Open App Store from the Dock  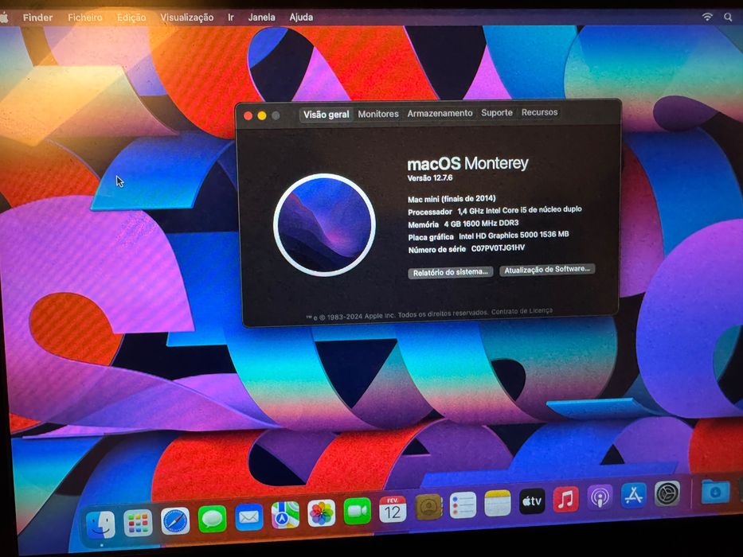[634, 496]
